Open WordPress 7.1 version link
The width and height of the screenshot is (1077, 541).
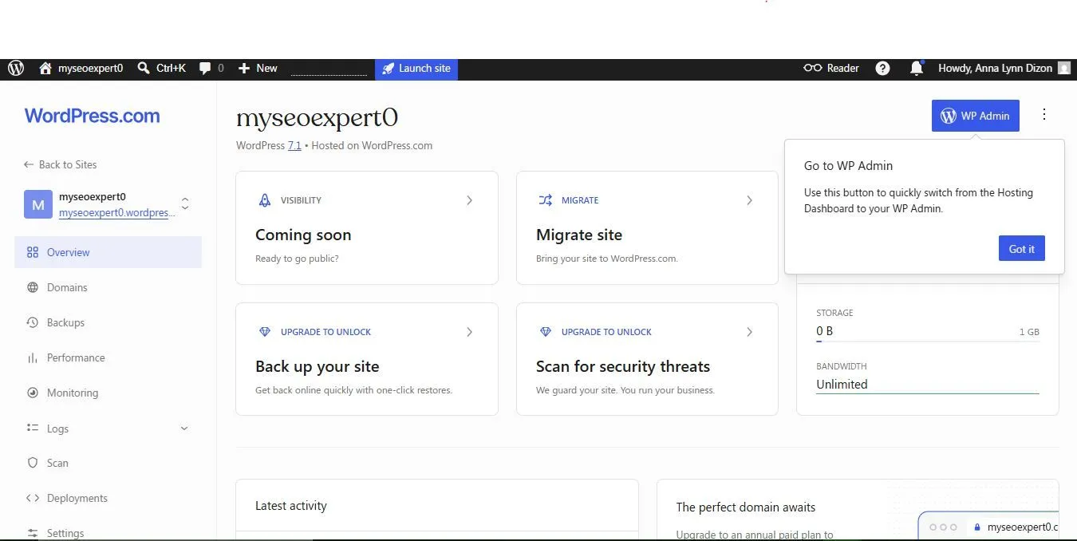(294, 146)
